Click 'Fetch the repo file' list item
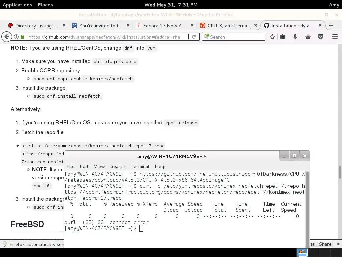Image resolution: width=342 pixels, height=257 pixels. pyautogui.click(x=42, y=132)
